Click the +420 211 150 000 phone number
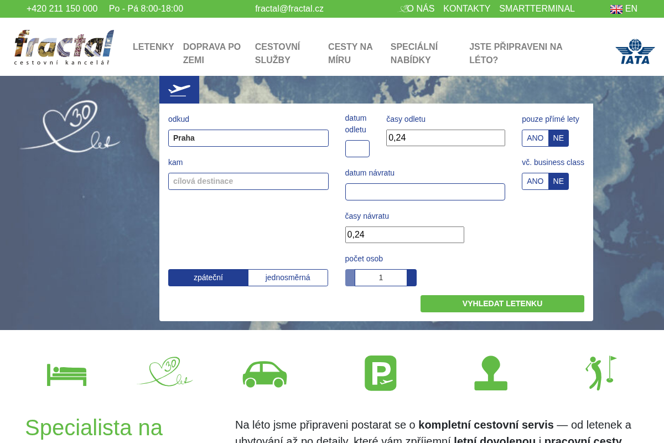 point(62,9)
